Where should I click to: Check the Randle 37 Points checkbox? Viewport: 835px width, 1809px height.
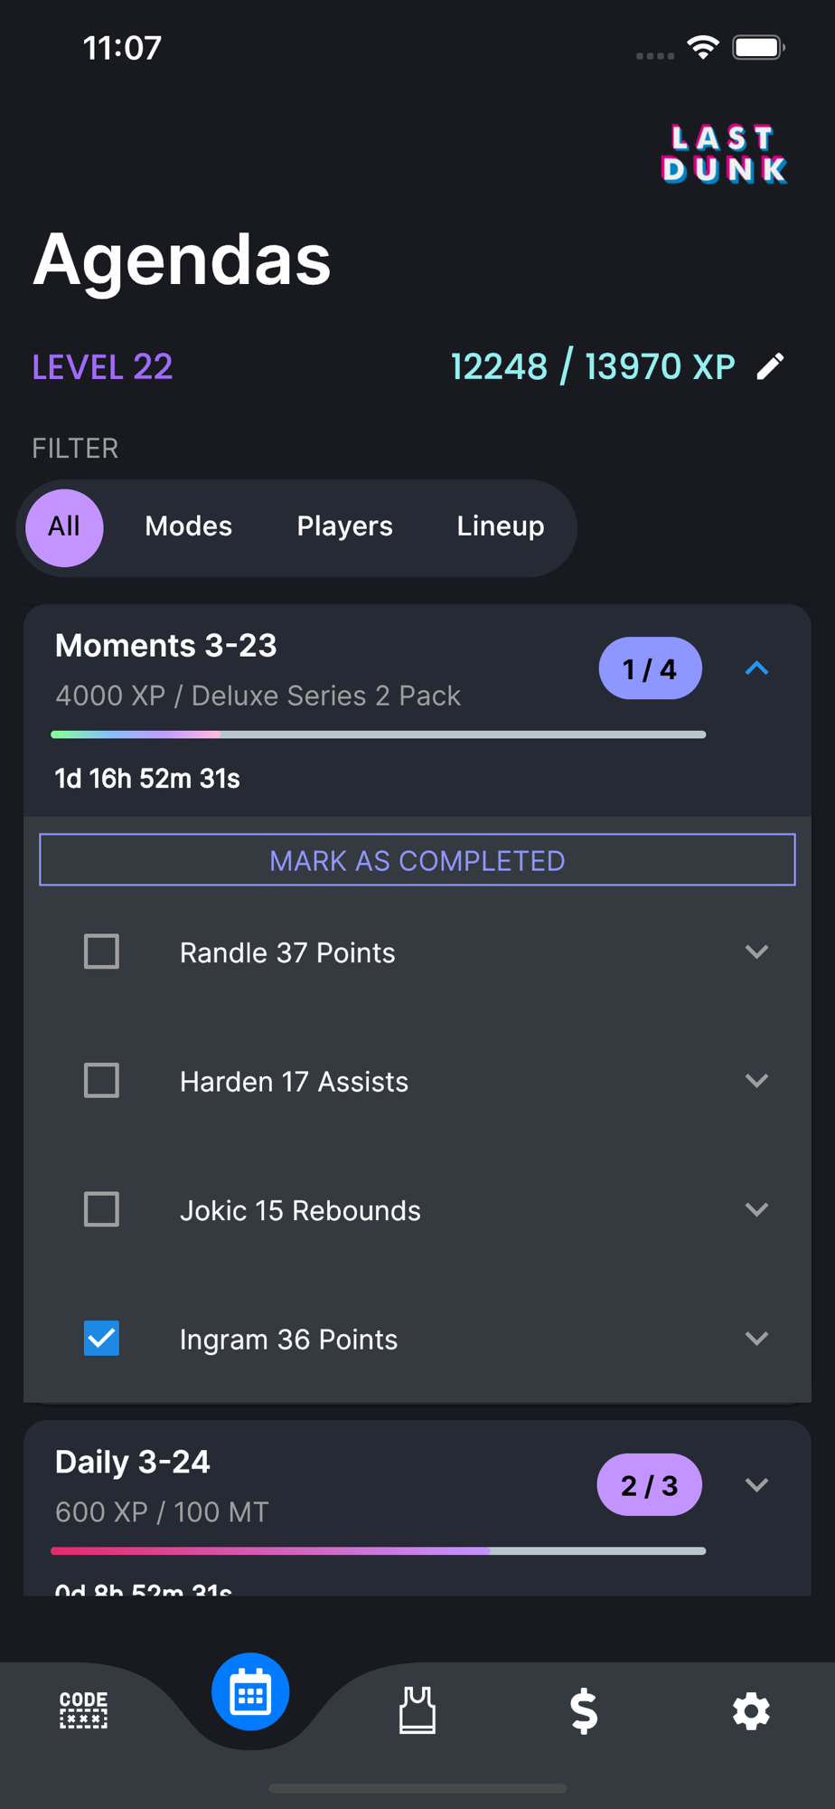click(101, 952)
